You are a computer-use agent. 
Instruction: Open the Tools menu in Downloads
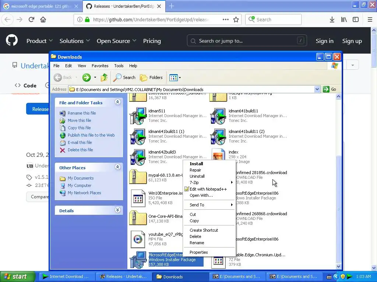click(x=119, y=66)
